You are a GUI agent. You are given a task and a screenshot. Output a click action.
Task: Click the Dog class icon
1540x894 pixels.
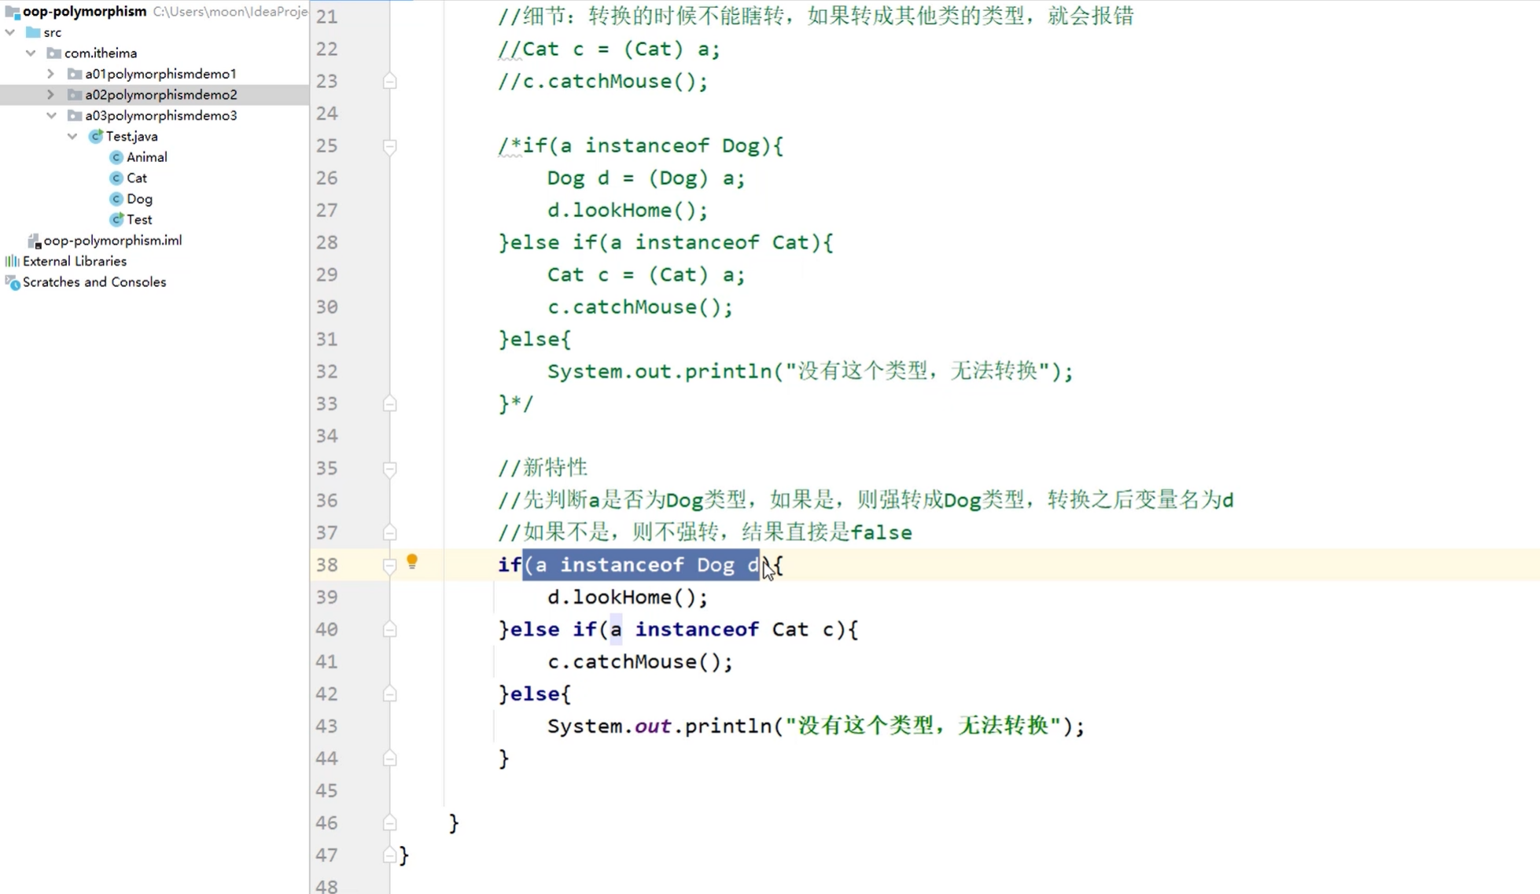click(x=116, y=199)
